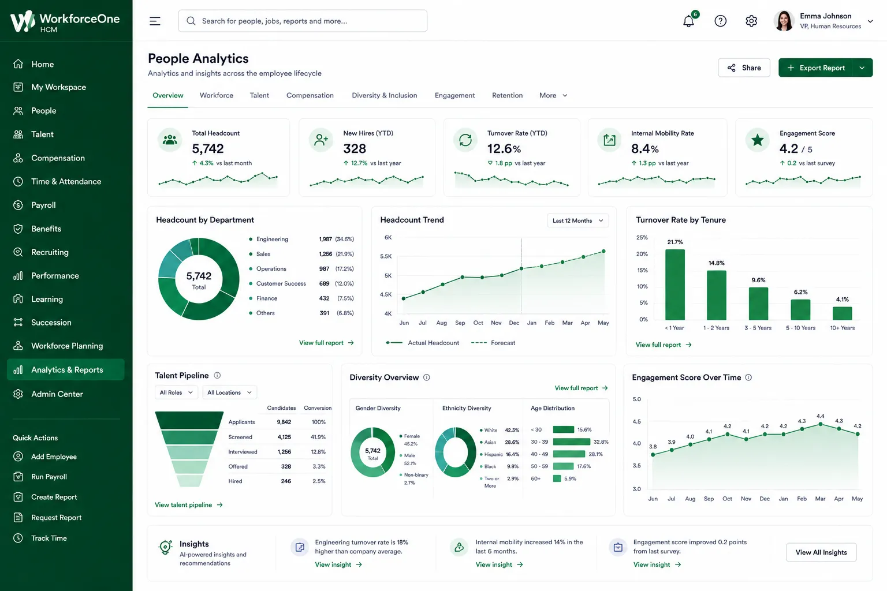Screen dimensions: 887x591
Task: Click the Export Report button
Action: [816, 68]
